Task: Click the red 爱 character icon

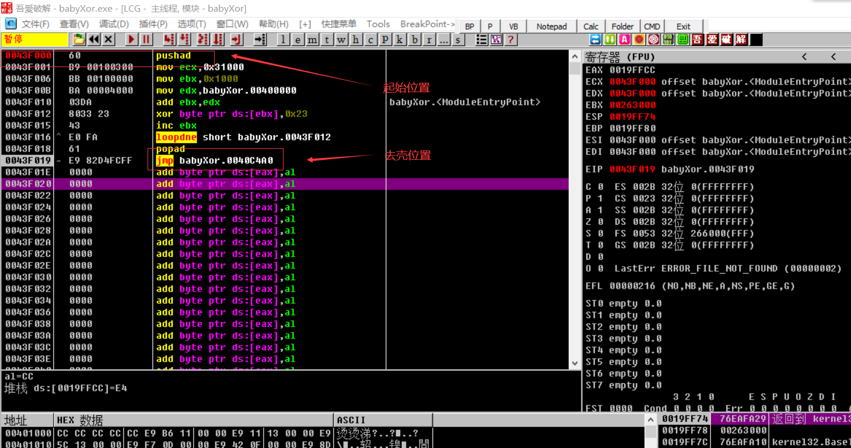Action: 712,40
